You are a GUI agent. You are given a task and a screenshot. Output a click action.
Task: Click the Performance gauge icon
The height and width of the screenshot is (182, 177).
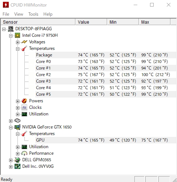(24, 153)
